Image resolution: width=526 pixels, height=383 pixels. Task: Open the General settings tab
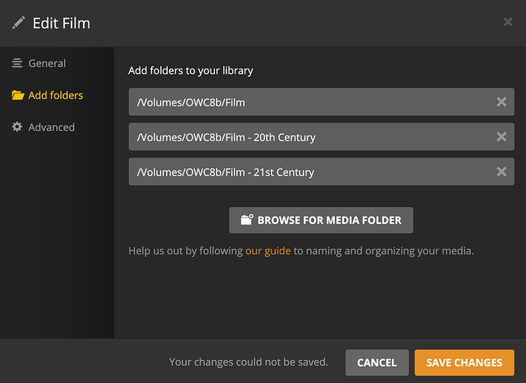[47, 64]
